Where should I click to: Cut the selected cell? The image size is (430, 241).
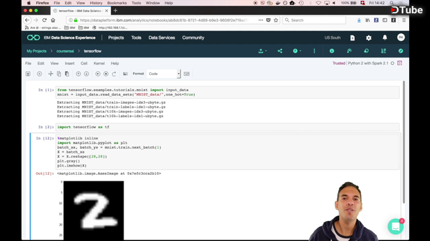[x=50, y=74]
